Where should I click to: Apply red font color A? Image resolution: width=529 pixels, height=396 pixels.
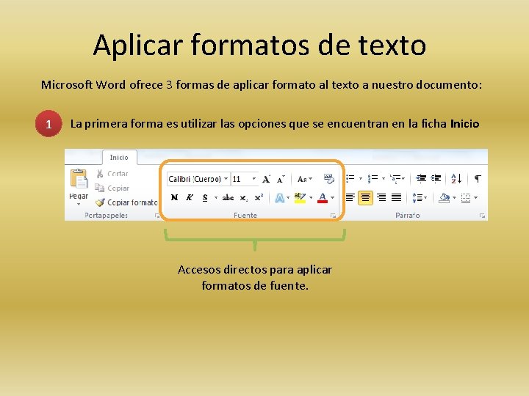coord(323,198)
